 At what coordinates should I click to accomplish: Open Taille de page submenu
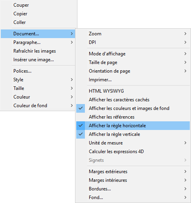pyautogui.click(x=133, y=62)
